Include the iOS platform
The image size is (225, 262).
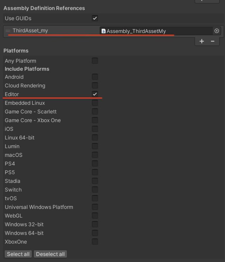click(x=94, y=129)
